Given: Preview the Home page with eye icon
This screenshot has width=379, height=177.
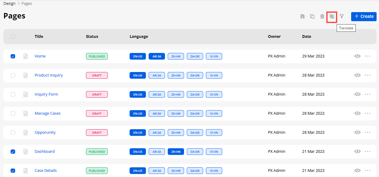Looking at the screenshot, I should click(x=358, y=56).
